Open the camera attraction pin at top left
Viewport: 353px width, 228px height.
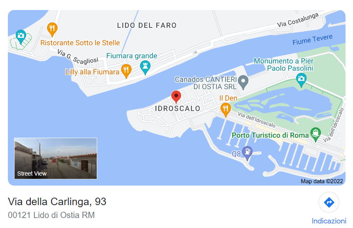pyautogui.click(x=21, y=37)
